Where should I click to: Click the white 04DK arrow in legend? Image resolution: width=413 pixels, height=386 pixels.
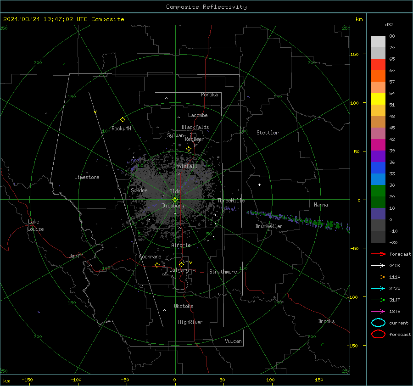pos(378,265)
